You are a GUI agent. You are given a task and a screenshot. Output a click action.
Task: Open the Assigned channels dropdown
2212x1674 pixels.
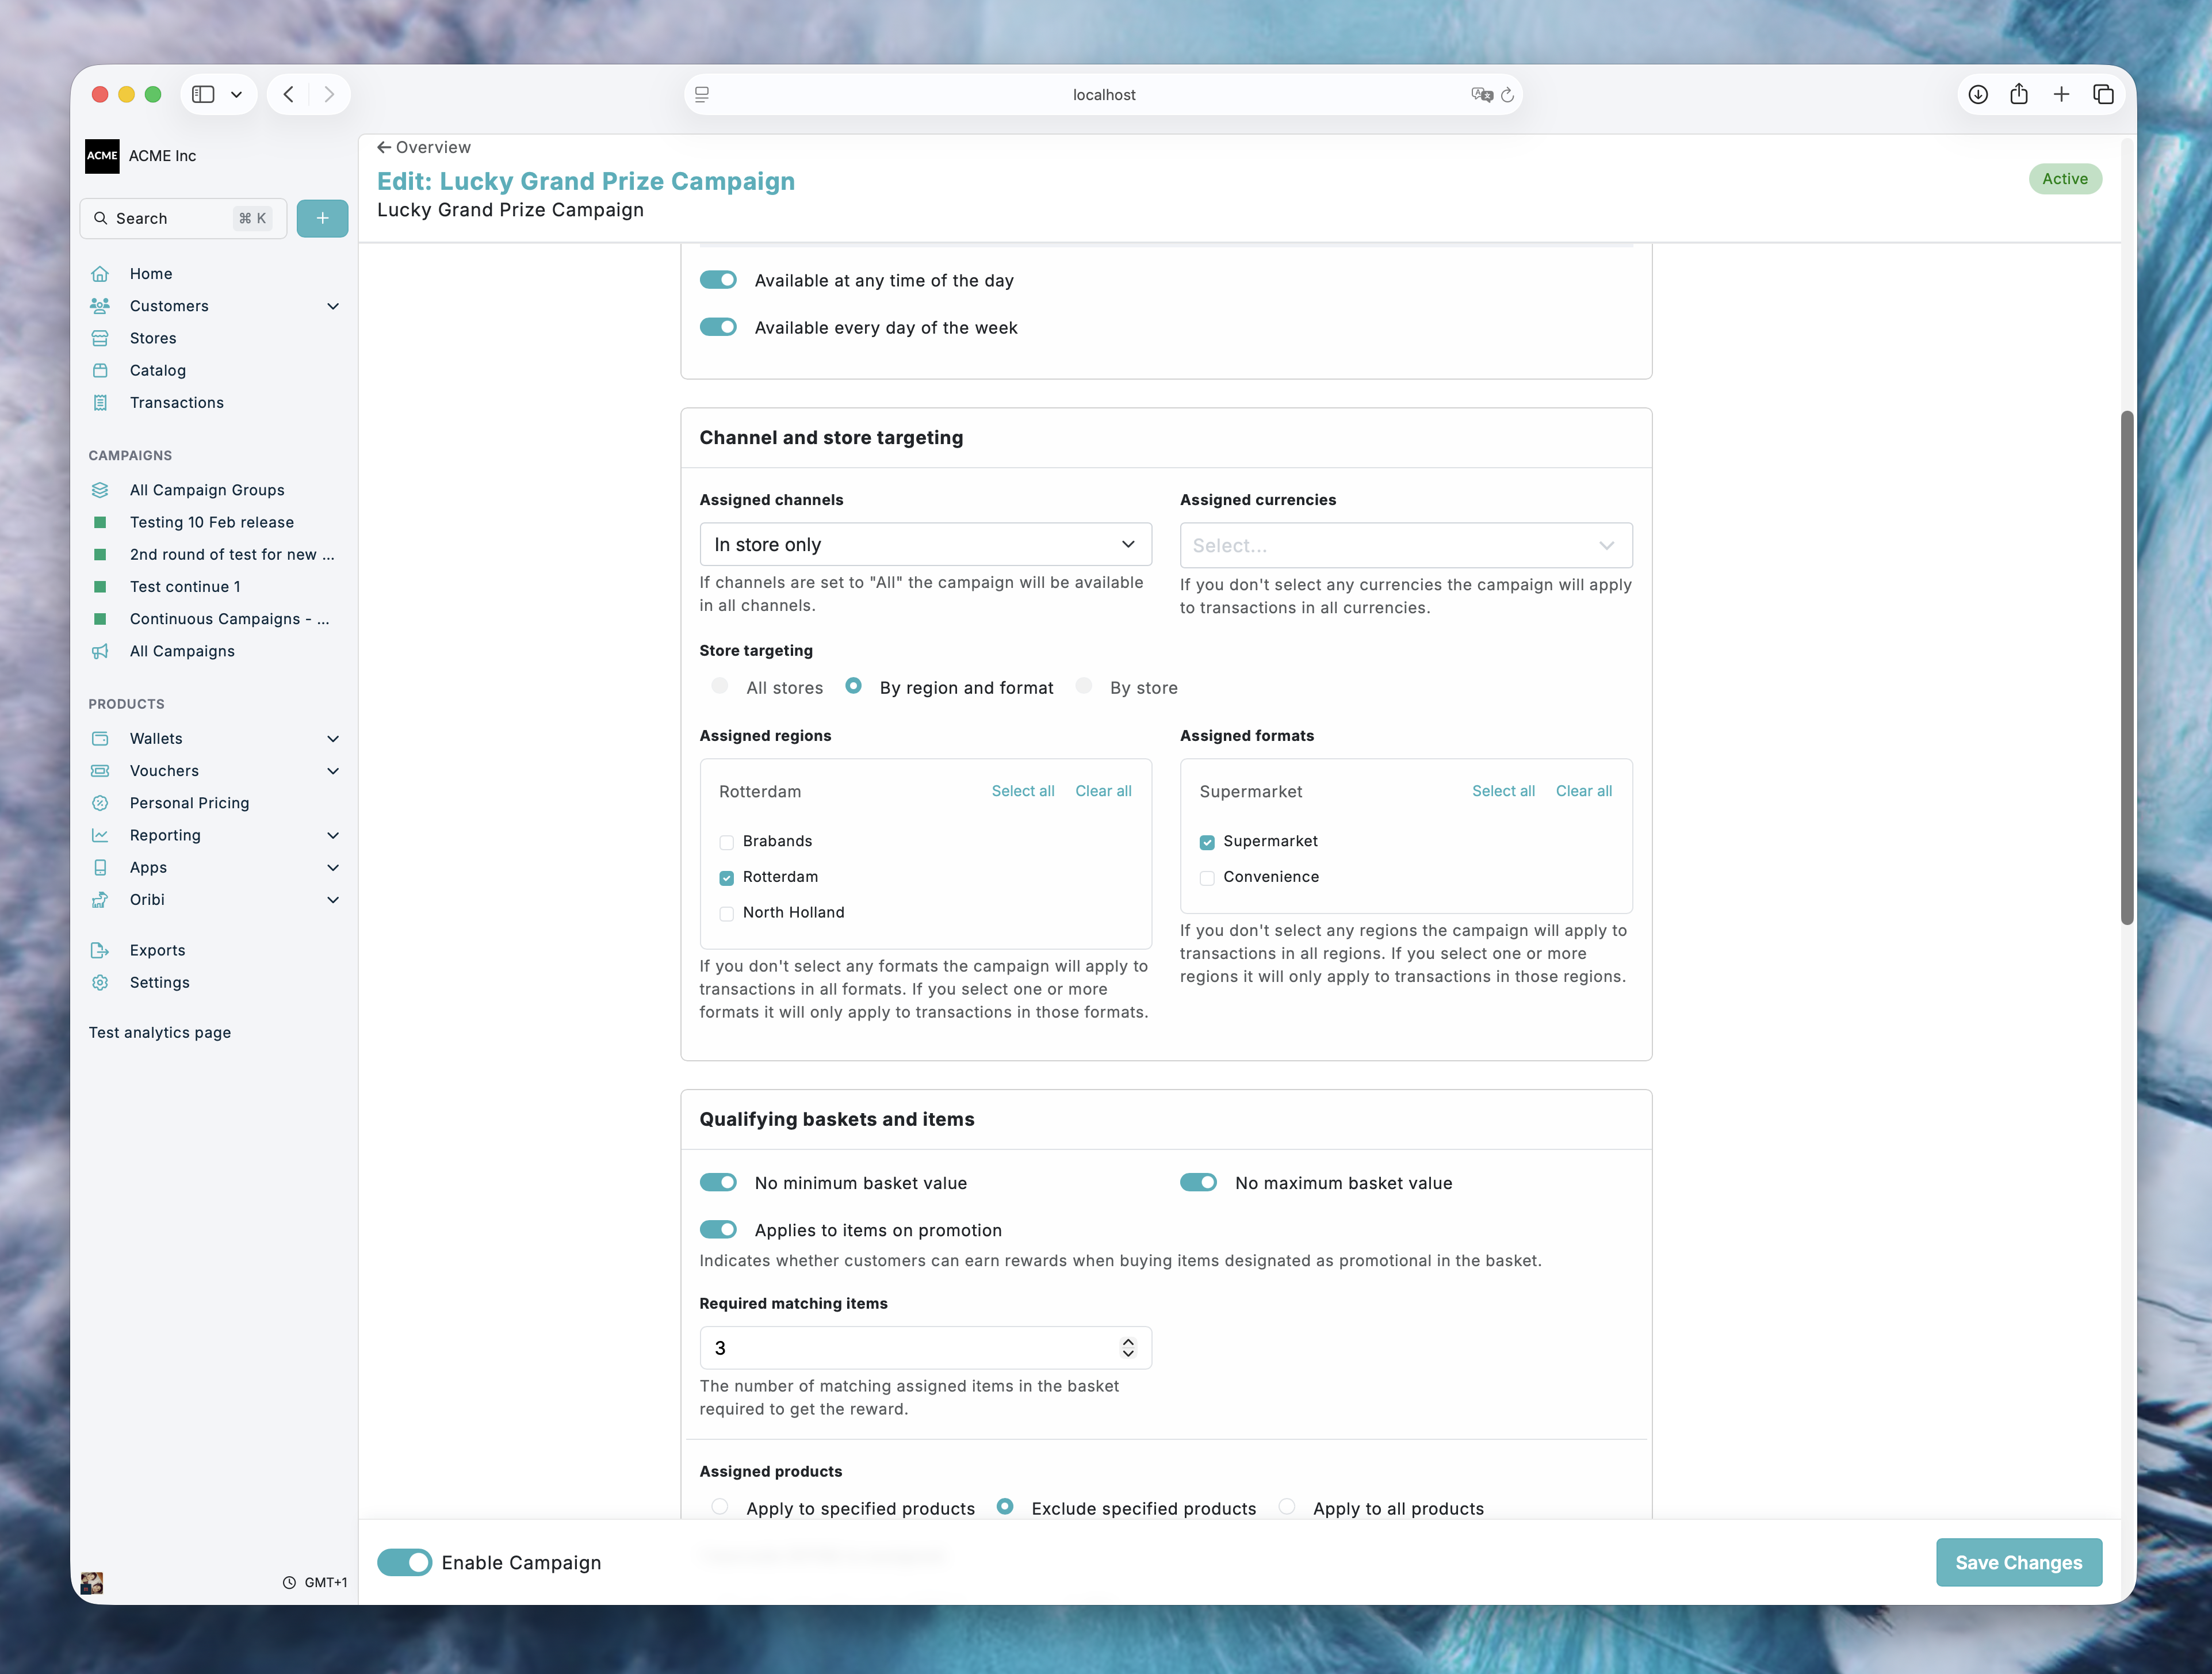(925, 544)
